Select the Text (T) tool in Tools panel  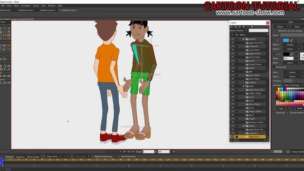click(5, 69)
